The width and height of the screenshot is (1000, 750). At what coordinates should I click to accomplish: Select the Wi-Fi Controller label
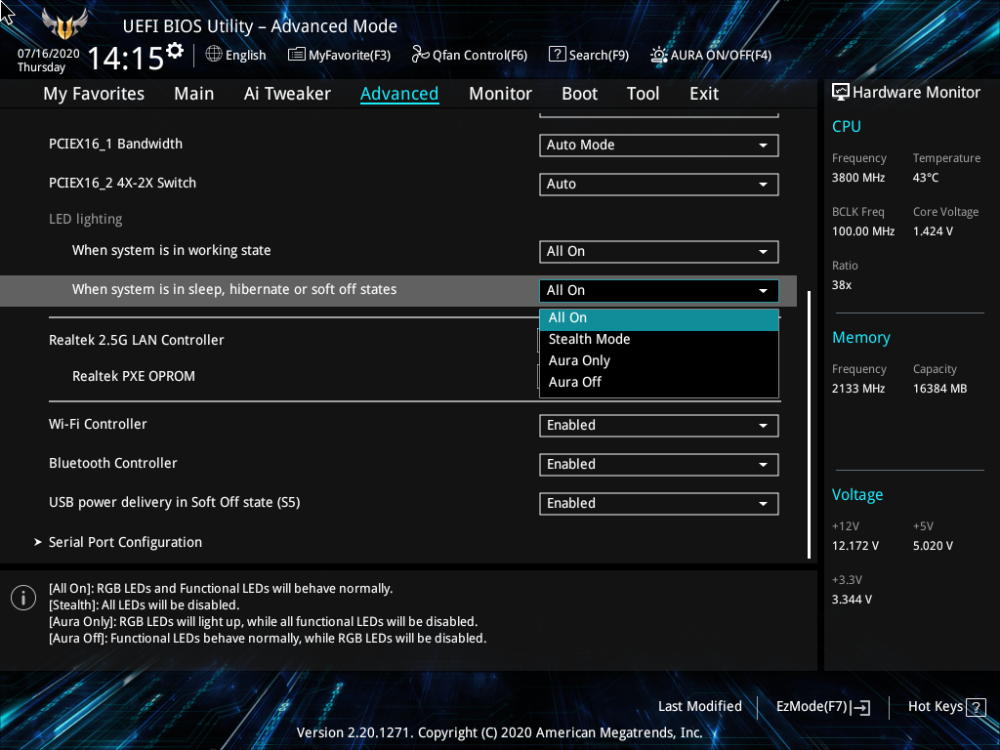point(98,424)
